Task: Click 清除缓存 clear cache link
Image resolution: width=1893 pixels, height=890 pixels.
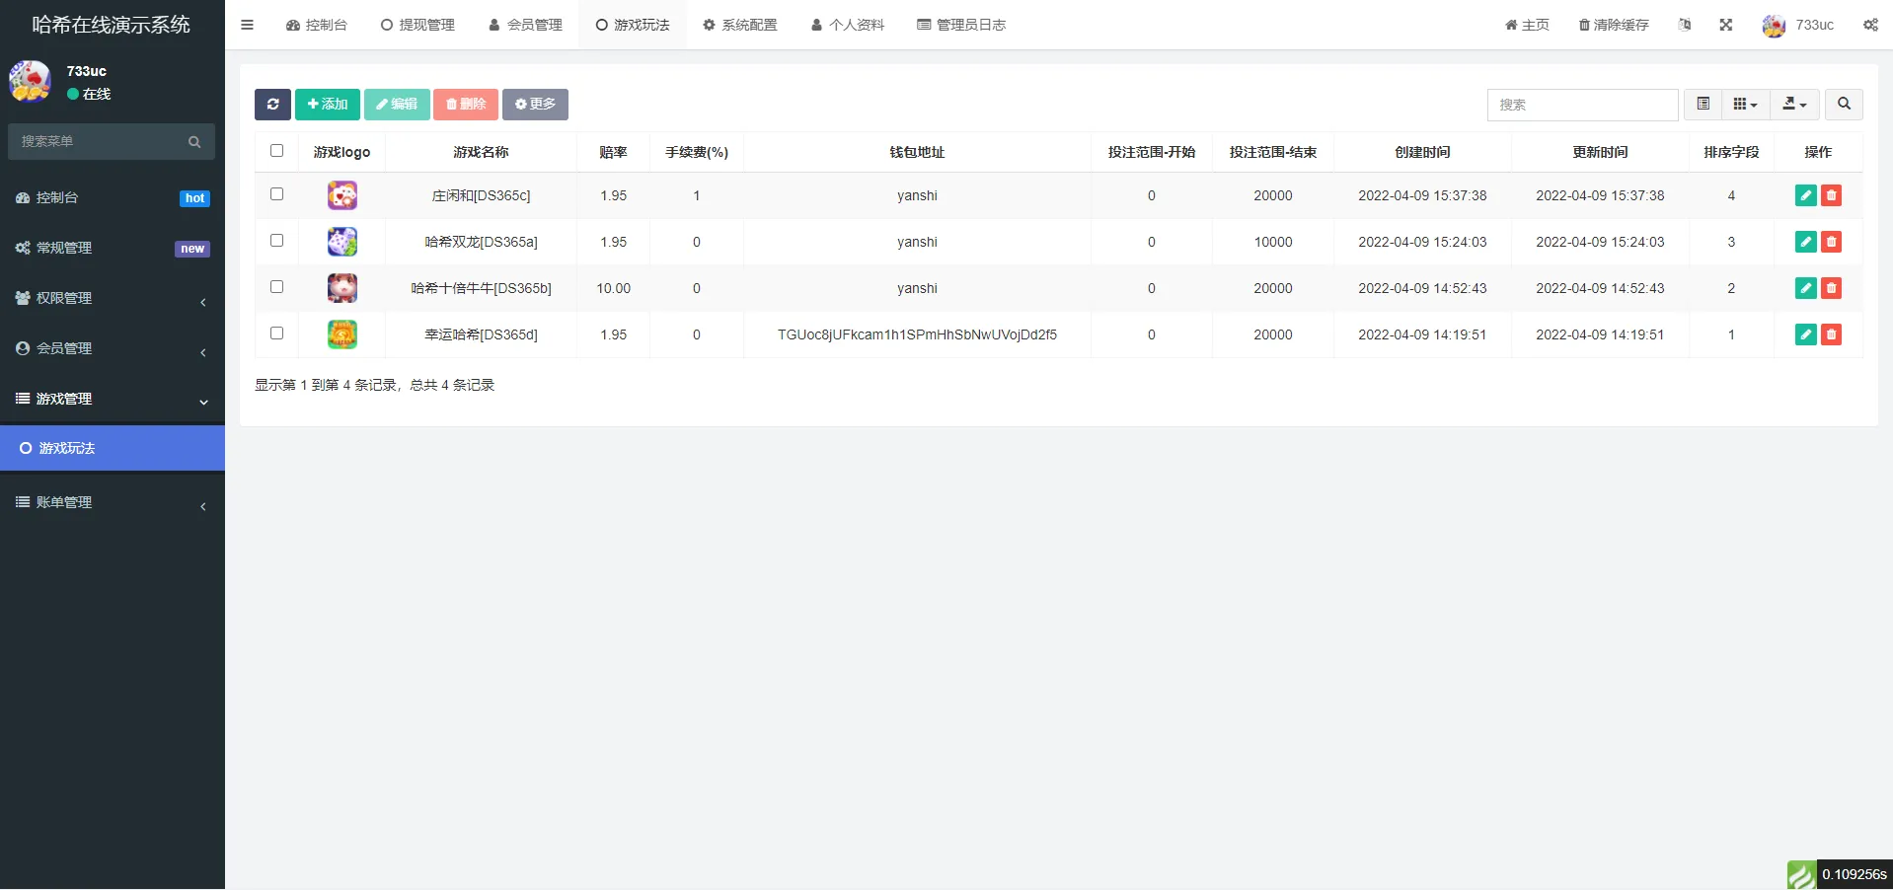Action: 1614,25
